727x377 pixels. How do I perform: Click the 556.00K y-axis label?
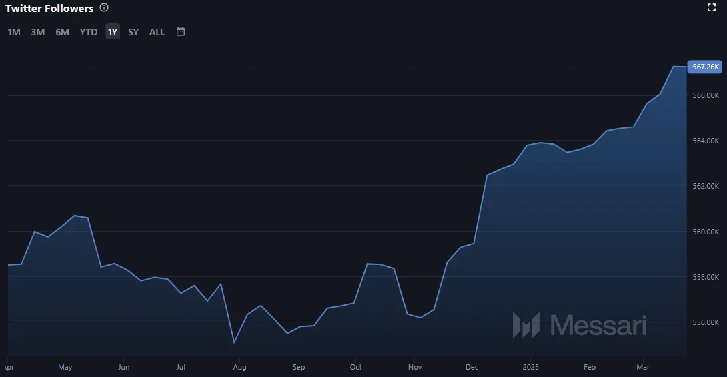[706, 322]
